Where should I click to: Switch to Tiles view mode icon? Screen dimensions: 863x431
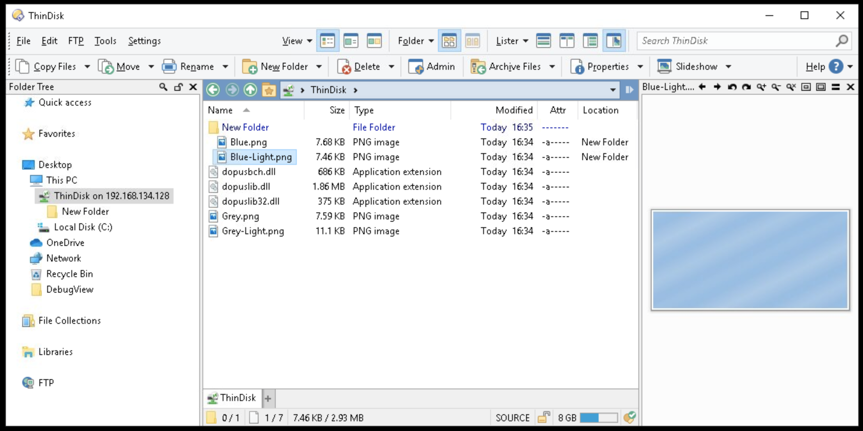[x=351, y=41]
